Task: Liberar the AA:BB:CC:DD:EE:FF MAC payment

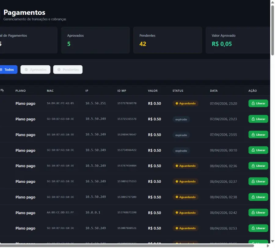Action: (258, 213)
